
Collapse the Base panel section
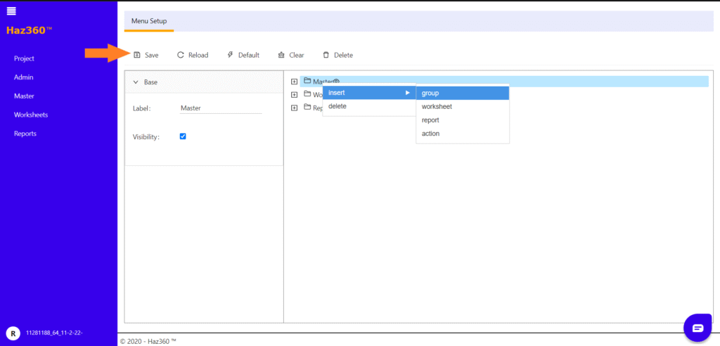(136, 82)
